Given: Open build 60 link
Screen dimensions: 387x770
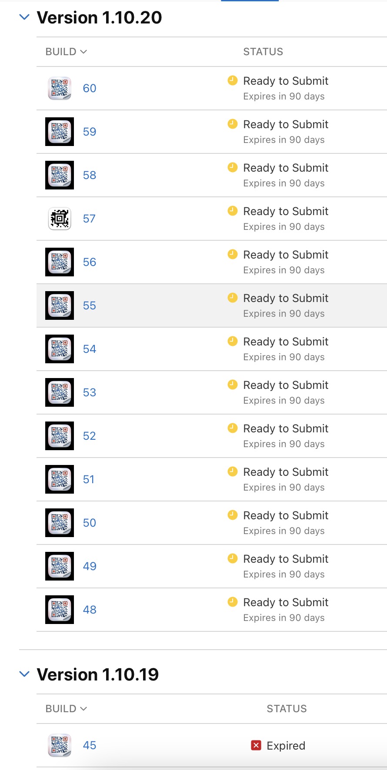Looking at the screenshot, I should 90,88.
